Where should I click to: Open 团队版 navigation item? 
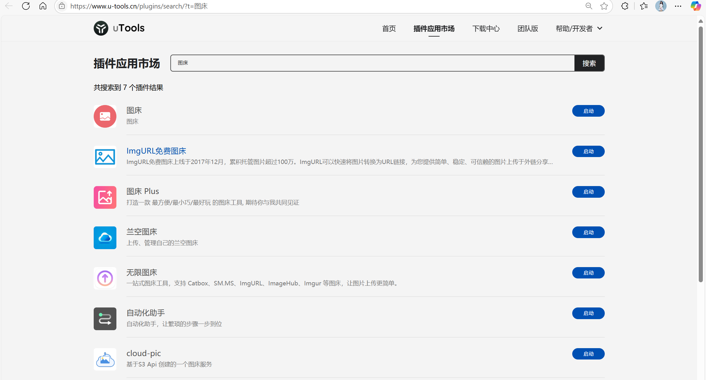(528, 29)
